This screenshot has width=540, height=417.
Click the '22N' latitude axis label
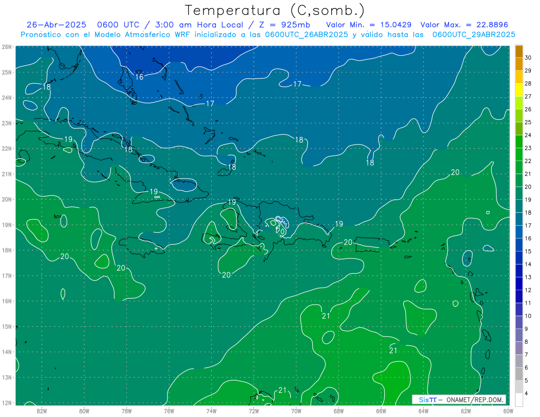coord(6,148)
